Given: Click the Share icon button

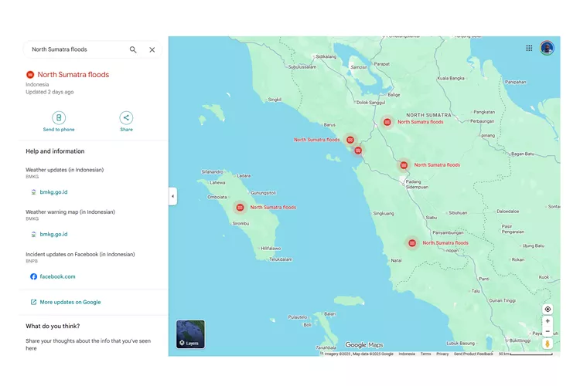Looking at the screenshot, I should [126, 118].
